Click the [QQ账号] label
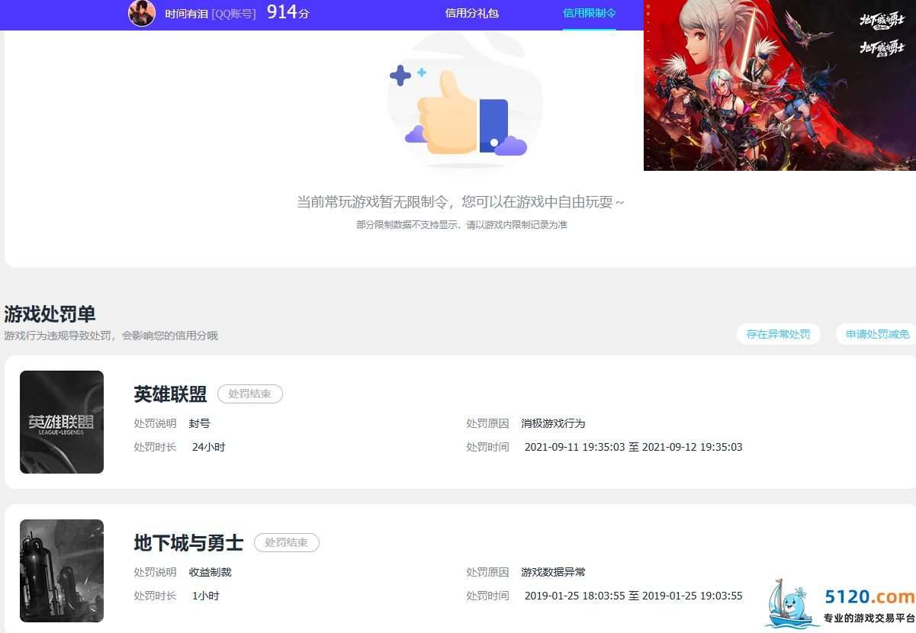The width and height of the screenshot is (916, 633). tap(233, 14)
